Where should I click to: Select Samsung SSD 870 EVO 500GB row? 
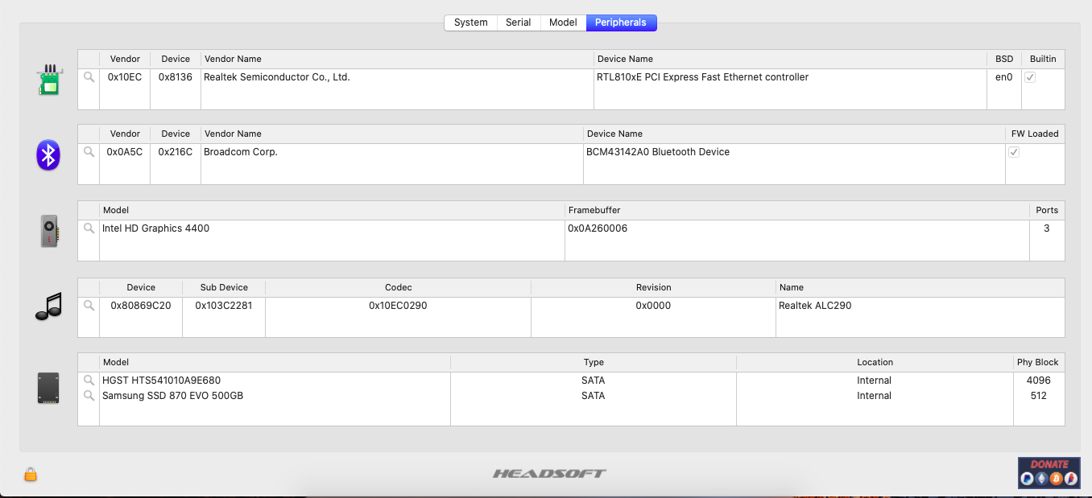click(x=571, y=396)
